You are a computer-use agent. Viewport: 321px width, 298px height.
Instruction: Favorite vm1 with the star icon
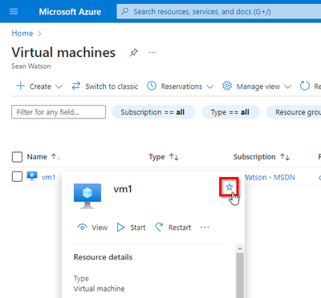[230, 187]
